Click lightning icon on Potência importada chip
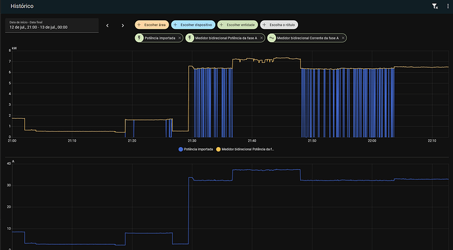The height and width of the screenshot is (250, 453). 139,38
